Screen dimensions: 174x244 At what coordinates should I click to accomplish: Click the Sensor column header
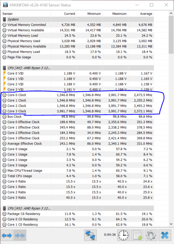26,14
